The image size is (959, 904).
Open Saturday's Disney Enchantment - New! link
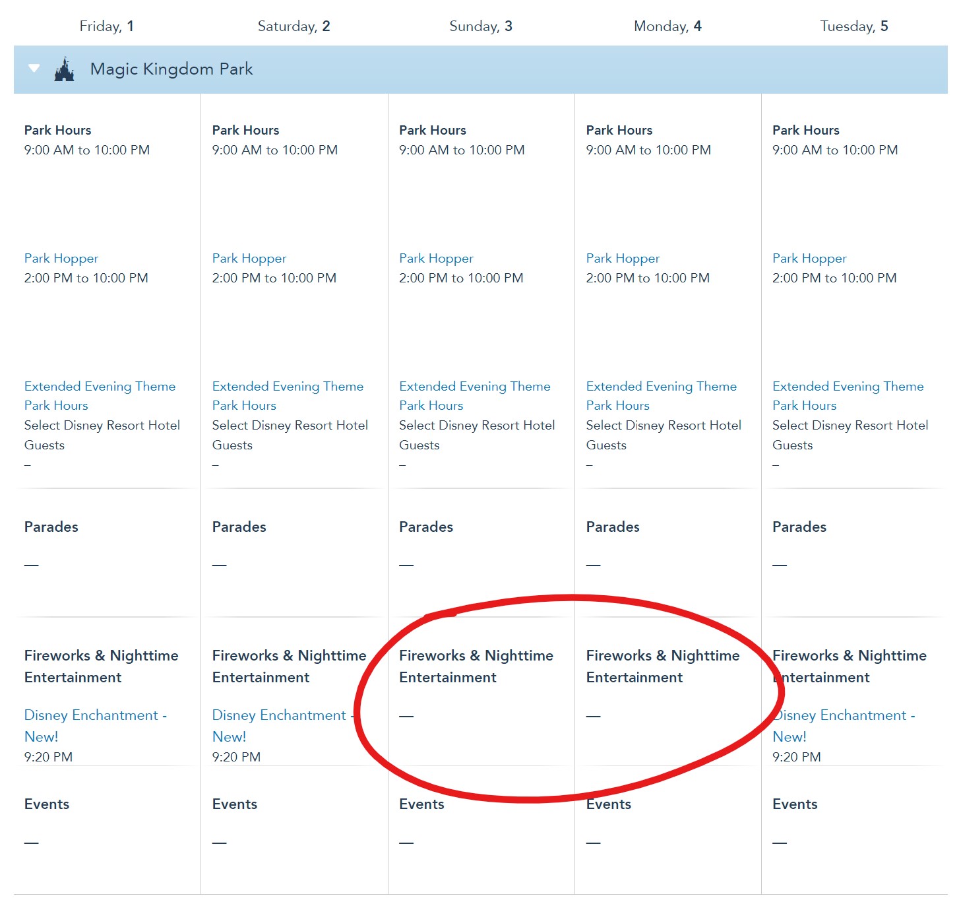pos(284,726)
